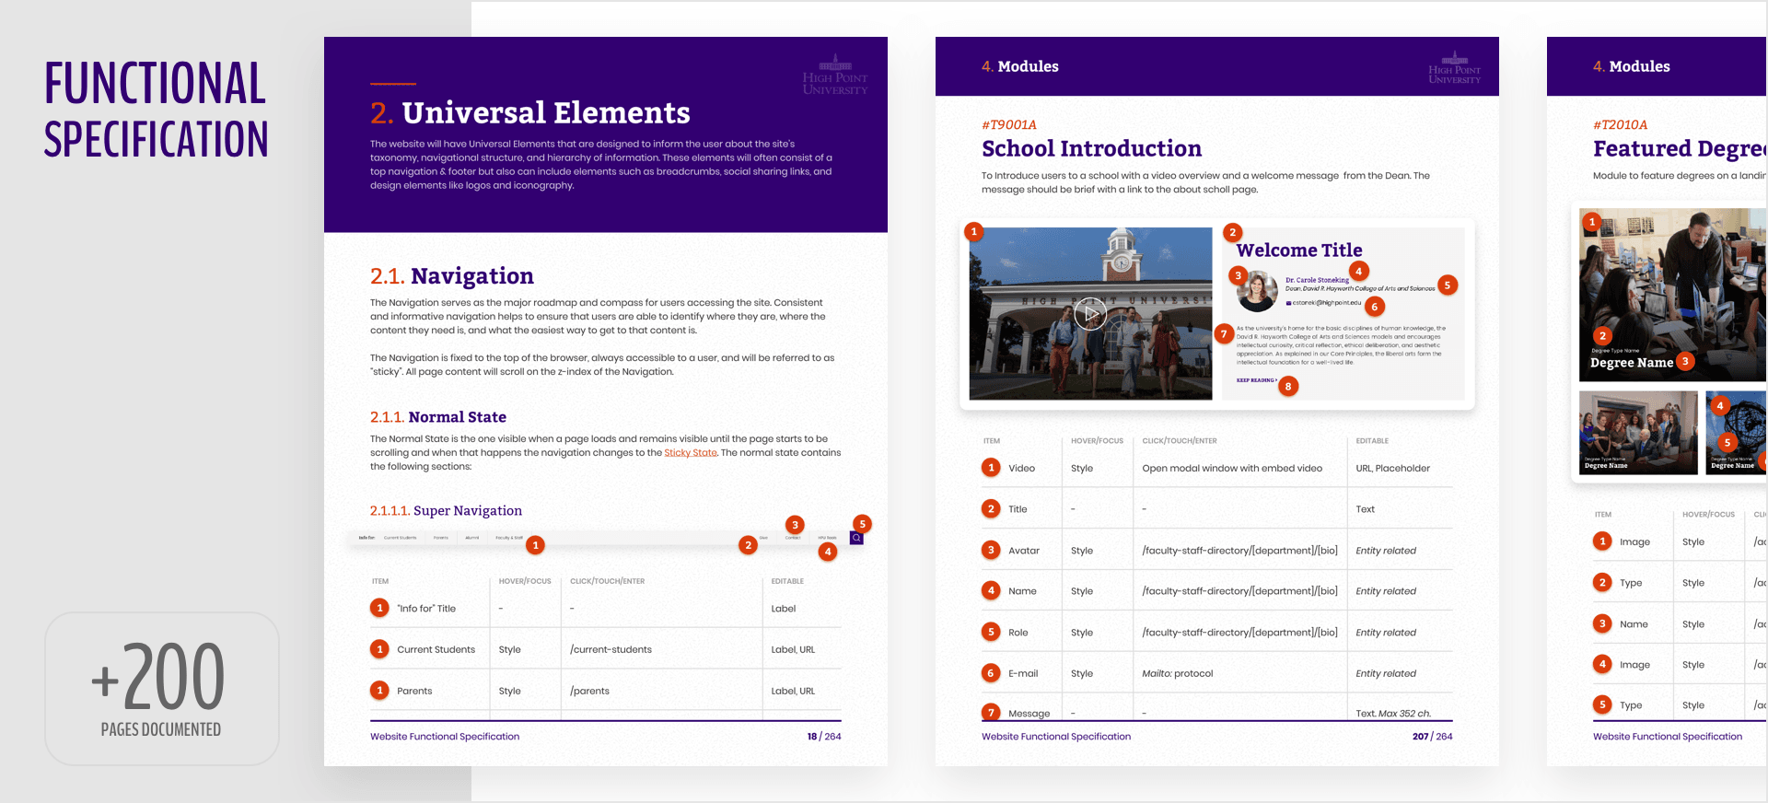The height and width of the screenshot is (803, 1768).
Task: Click the "Video" item in the School Introduction table
Action: tap(1022, 469)
